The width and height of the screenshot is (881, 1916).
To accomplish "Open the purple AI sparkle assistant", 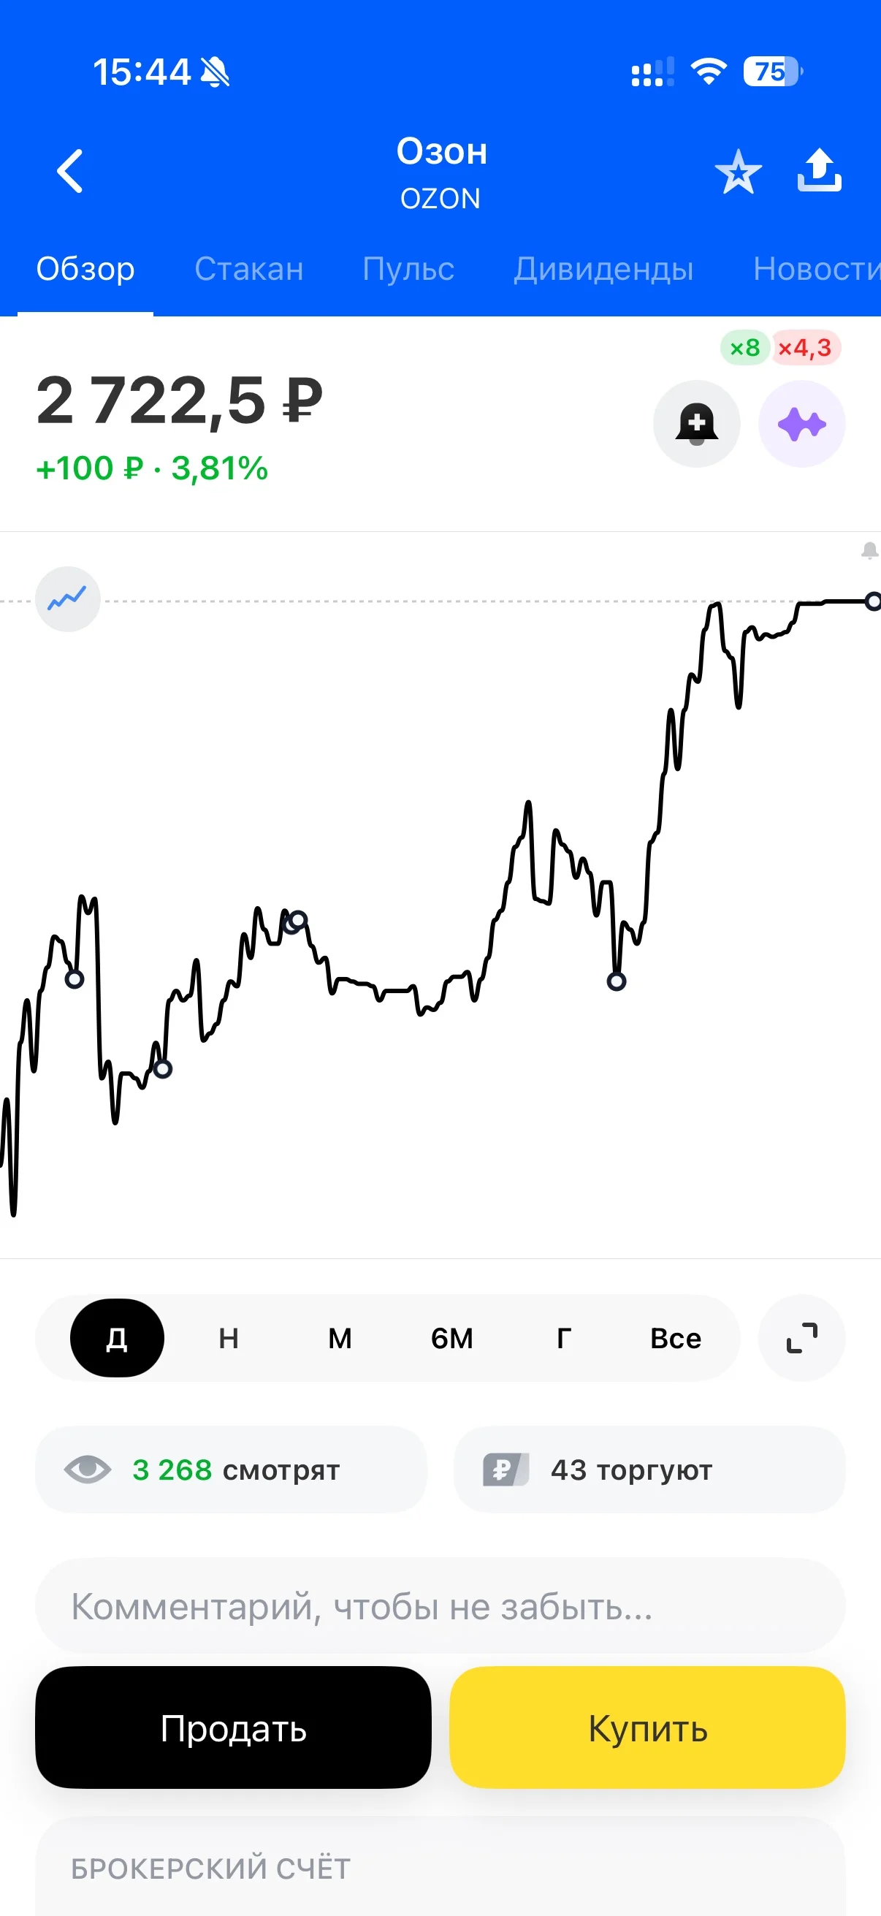I will [801, 424].
